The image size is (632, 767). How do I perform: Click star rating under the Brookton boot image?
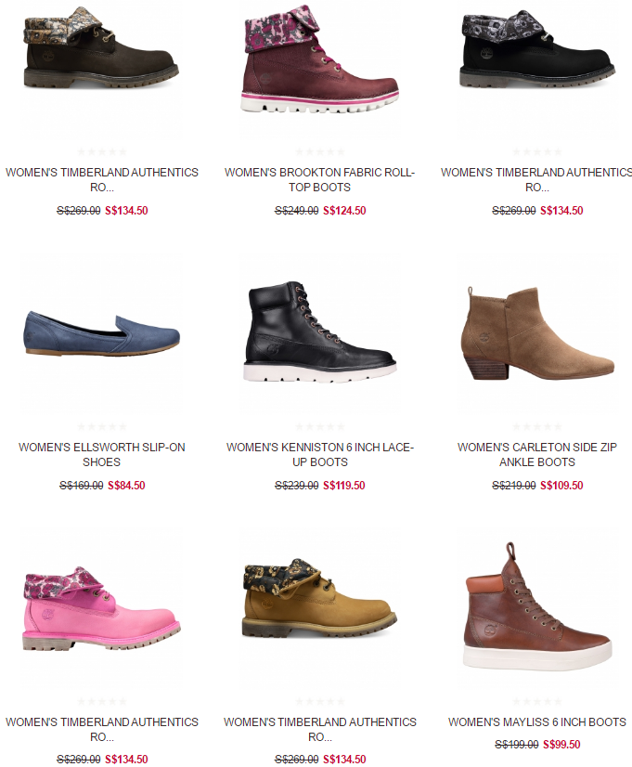[319, 151]
